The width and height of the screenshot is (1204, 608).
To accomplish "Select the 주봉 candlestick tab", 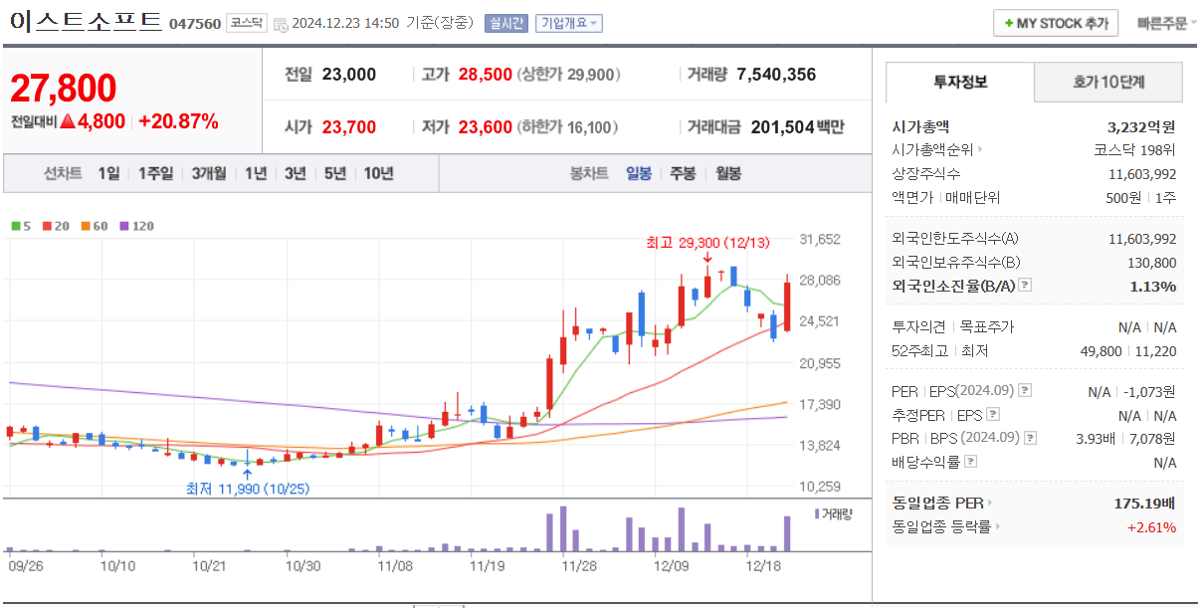I will click(681, 172).
